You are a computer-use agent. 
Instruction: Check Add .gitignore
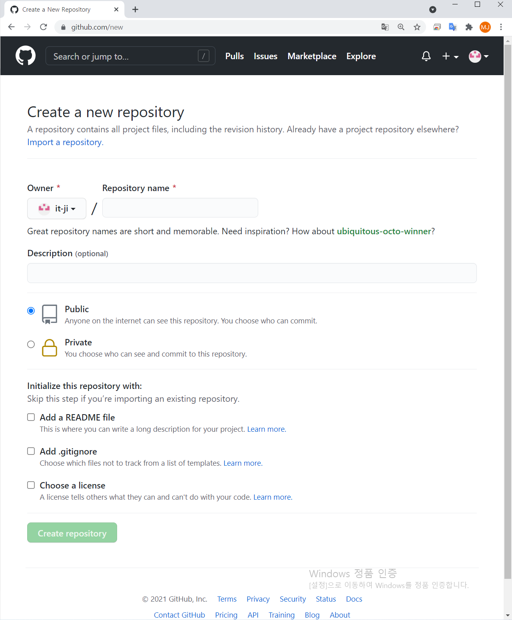pyautogui.click(x=31, y=451)
